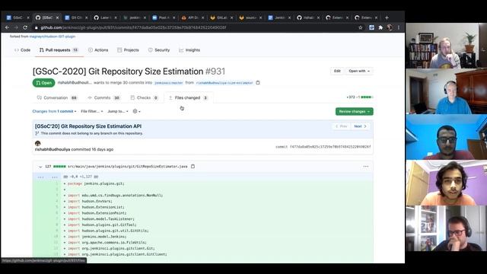Click the Prev commit button
The height and width of the screenshot is (274, 487).
pos(341,126)
